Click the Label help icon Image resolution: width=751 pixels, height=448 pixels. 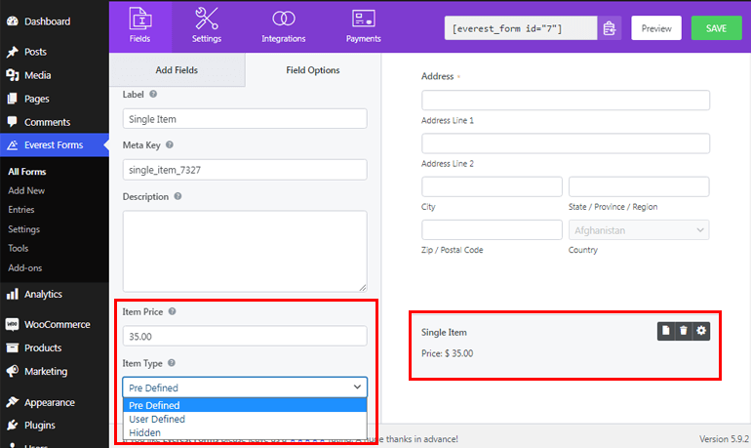[153, 94]
